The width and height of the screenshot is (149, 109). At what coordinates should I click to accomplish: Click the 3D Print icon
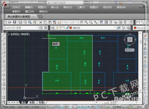pyautogui.click(x=35, y=22)
